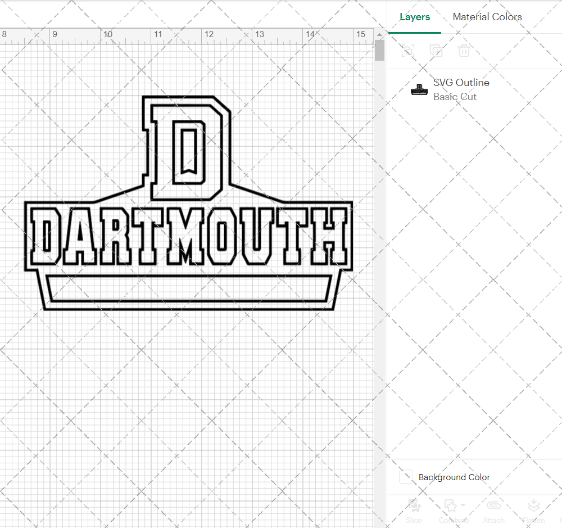
Task: Open the Background Color swatch
Action: point(406,477)
